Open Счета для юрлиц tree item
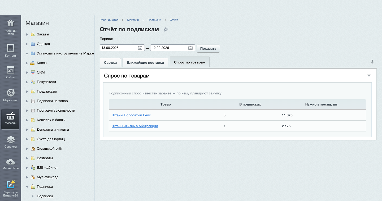Screen dimensions: 382x201 (51, 139)
